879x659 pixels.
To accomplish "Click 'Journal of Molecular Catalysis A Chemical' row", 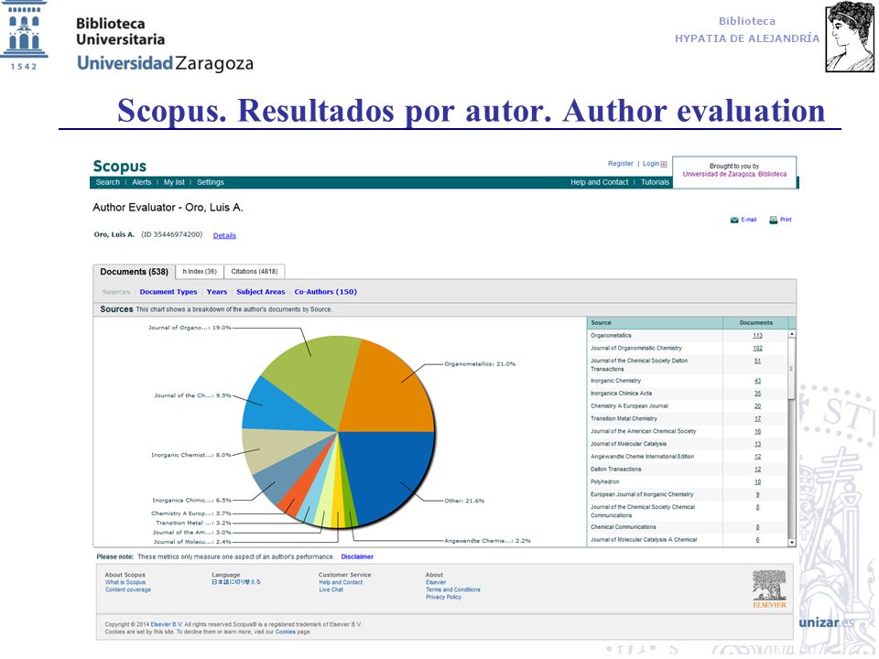I will tap(688, 540).
